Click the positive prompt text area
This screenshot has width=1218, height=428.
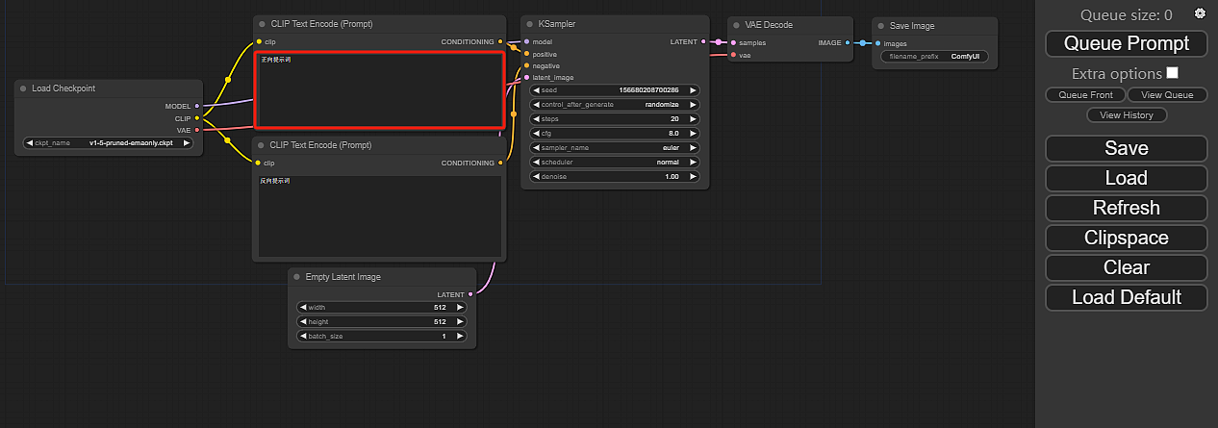(379, 89)
